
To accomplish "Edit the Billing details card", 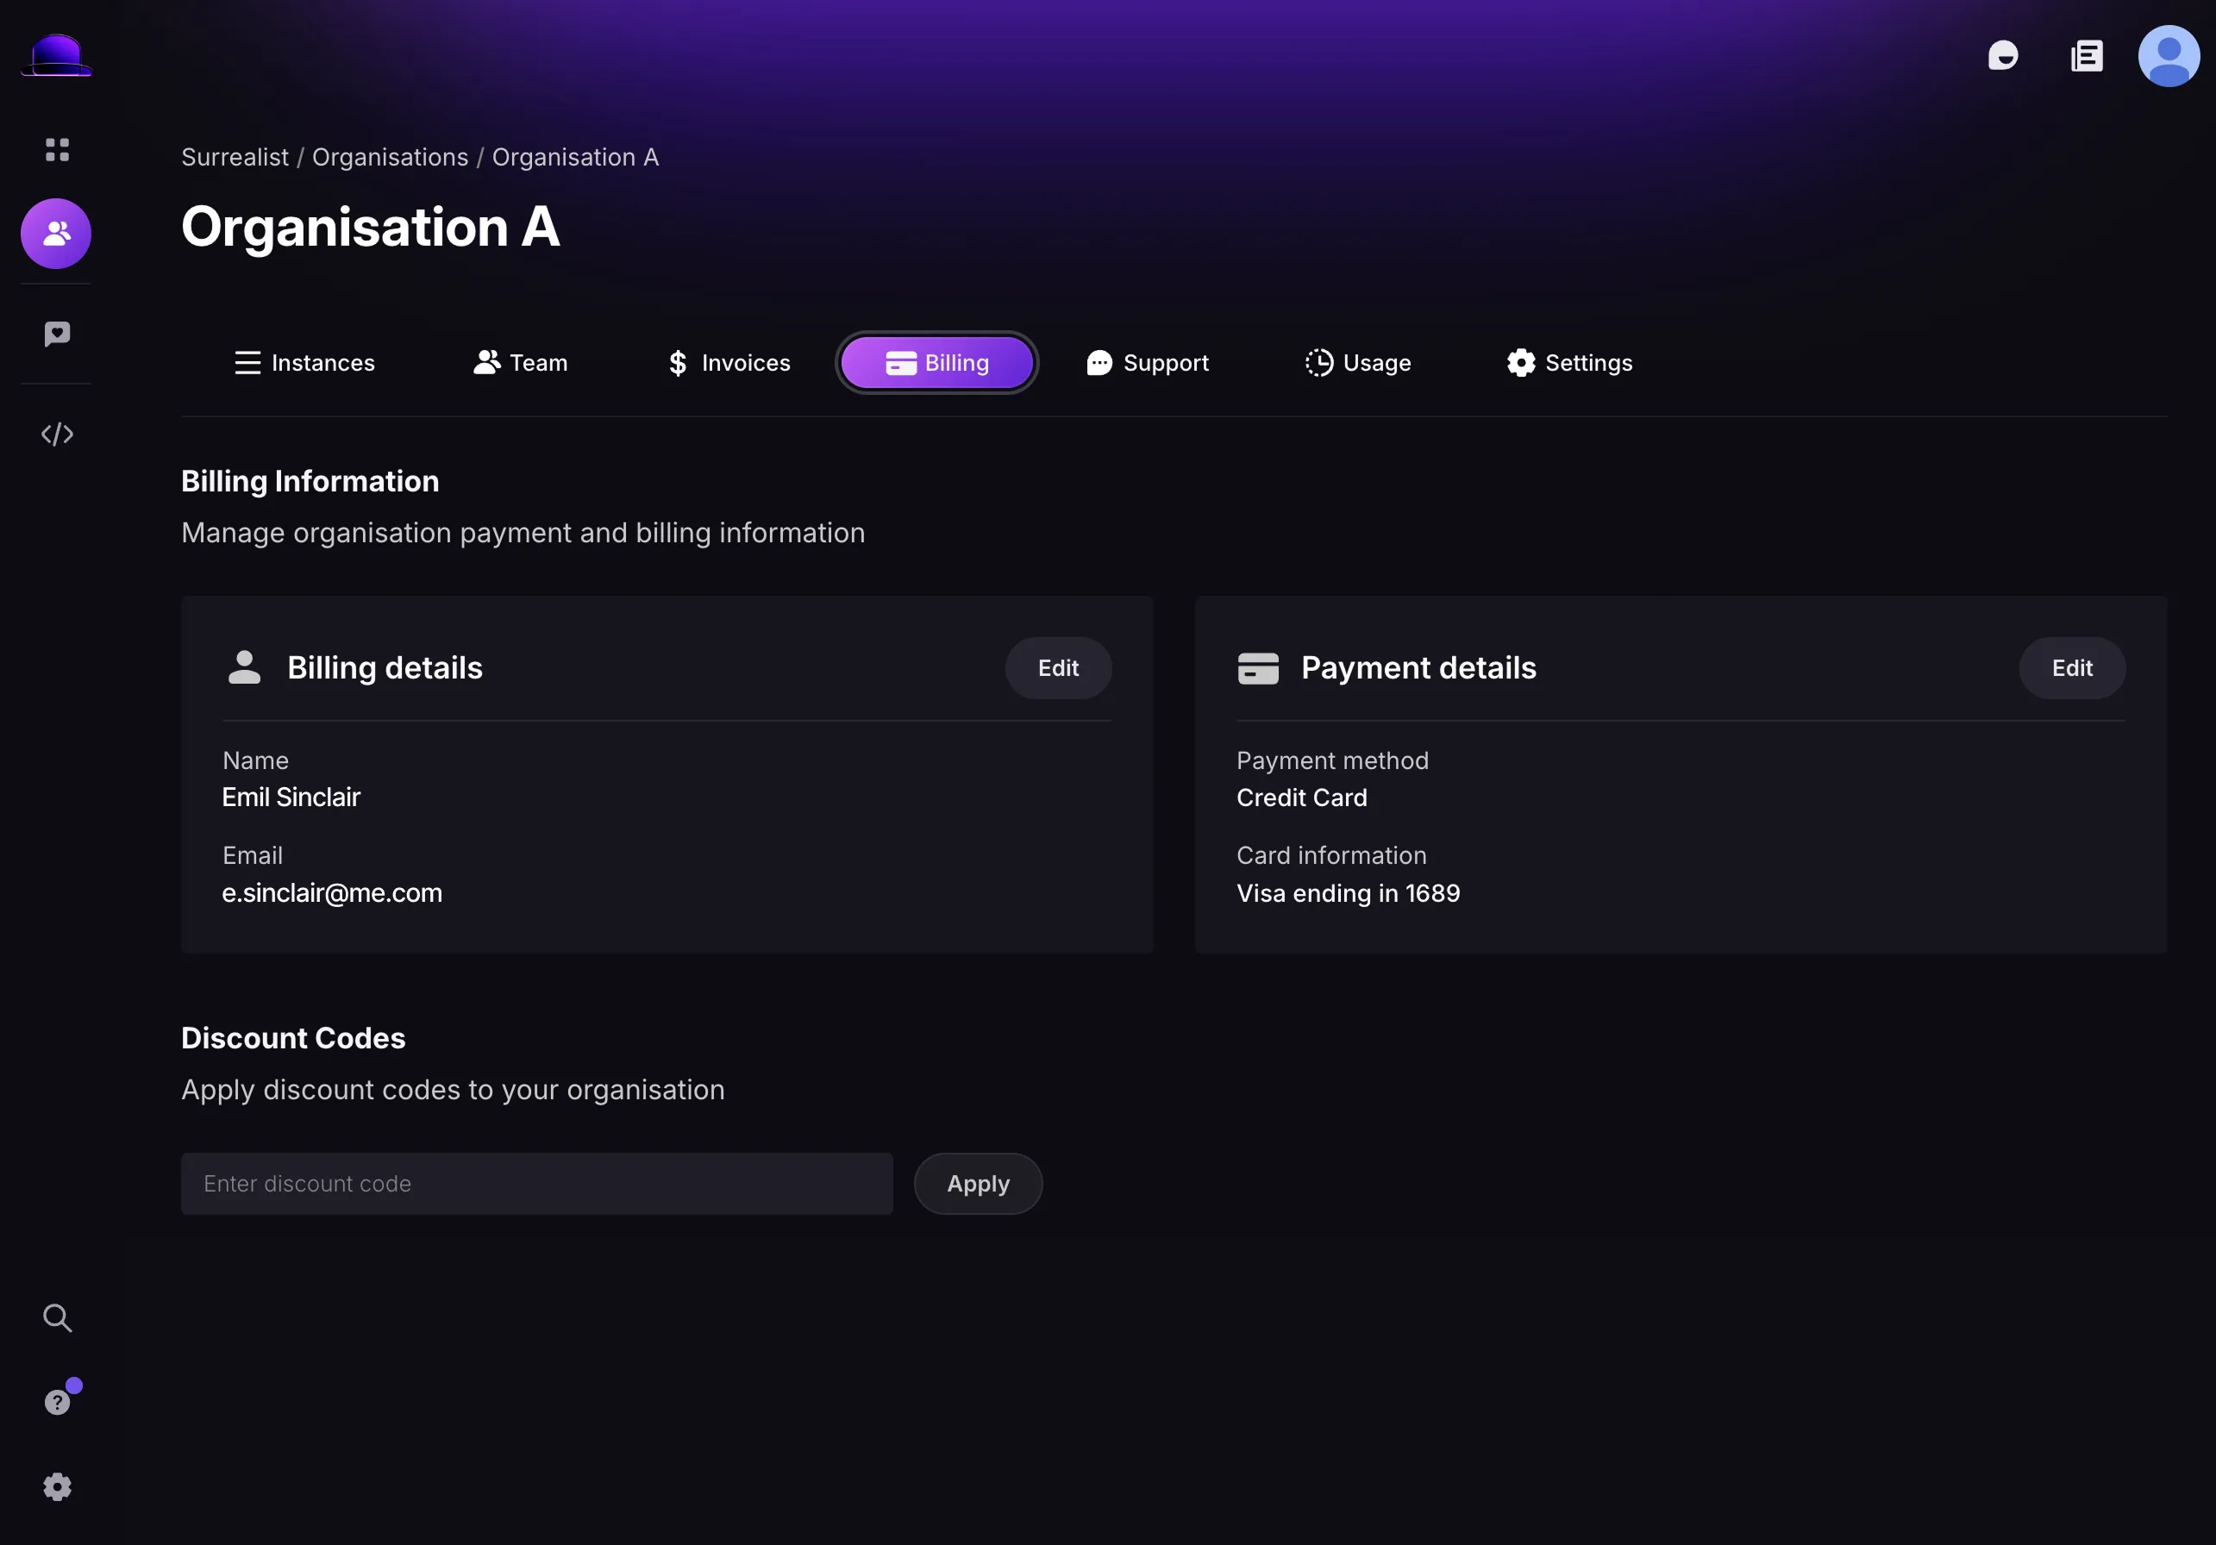I will pyautogui.click(x=1058, y=668).
